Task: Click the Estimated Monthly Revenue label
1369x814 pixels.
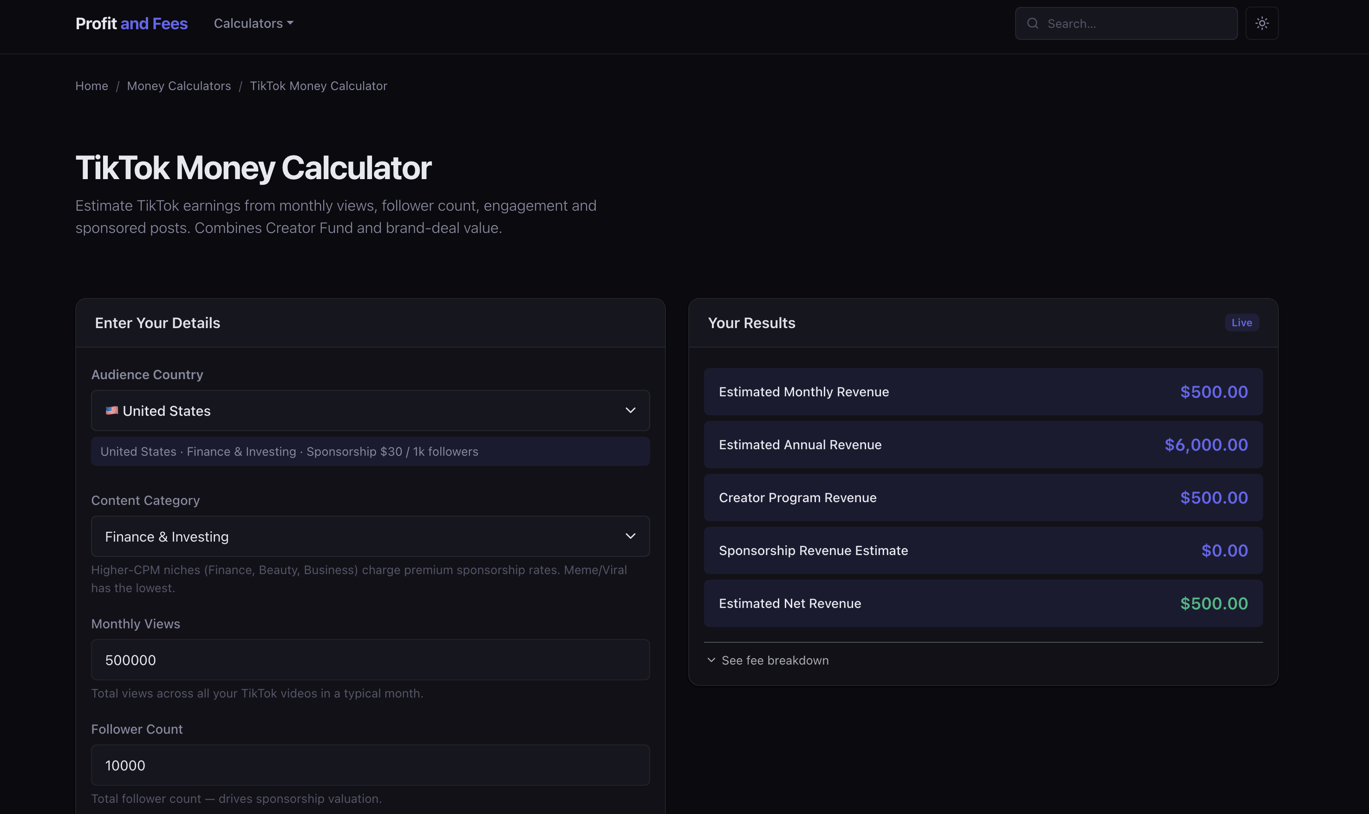Action: click(x=804, y=392)
